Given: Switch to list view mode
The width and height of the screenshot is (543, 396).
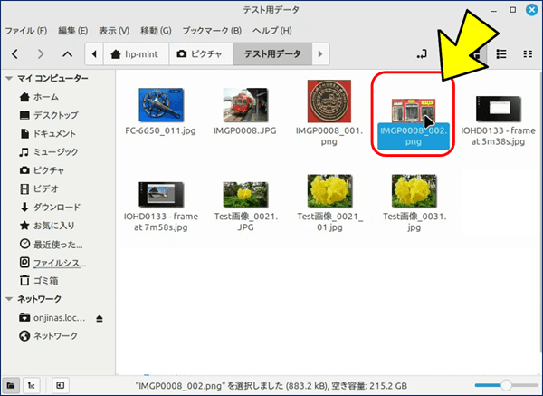Looking at the screenshot, I should click(502, 54).
